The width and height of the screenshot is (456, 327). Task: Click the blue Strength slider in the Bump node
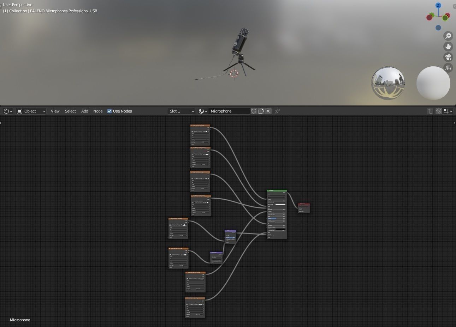(x=230, y=237)
